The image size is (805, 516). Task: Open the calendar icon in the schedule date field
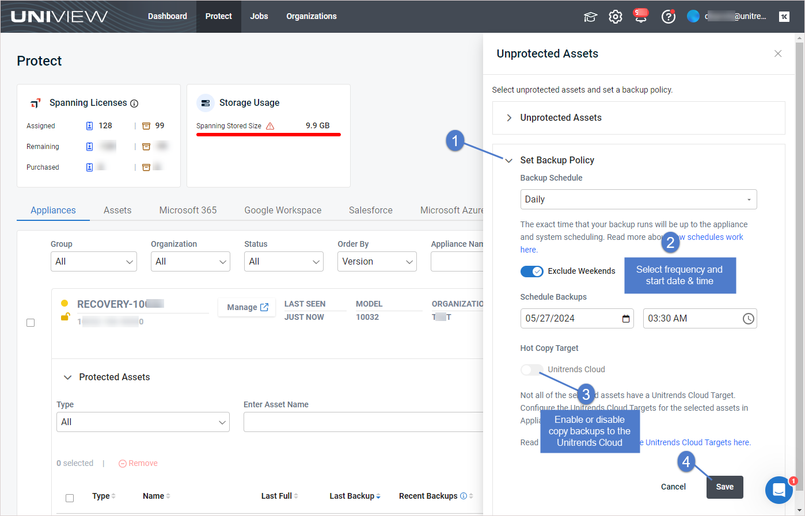pyautogui.click(x=625, y=318)
